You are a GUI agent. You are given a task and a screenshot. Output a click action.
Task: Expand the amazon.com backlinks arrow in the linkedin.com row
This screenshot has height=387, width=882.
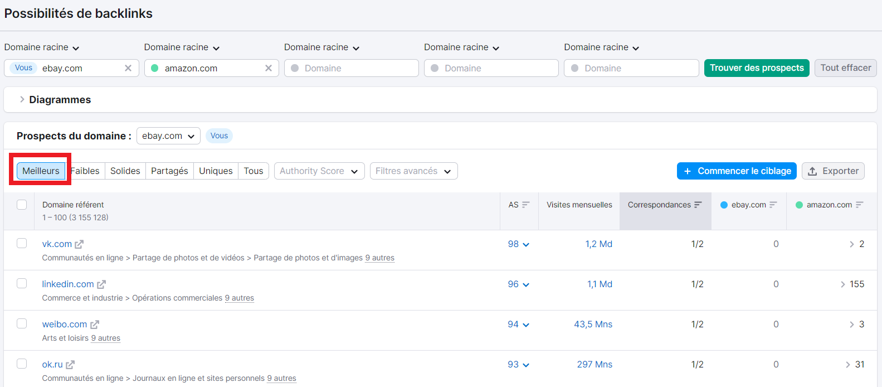coord(842,284)
